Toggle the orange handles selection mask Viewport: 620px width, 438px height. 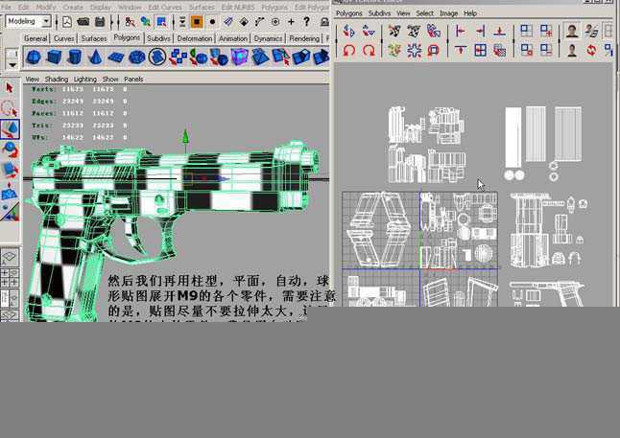197,22
